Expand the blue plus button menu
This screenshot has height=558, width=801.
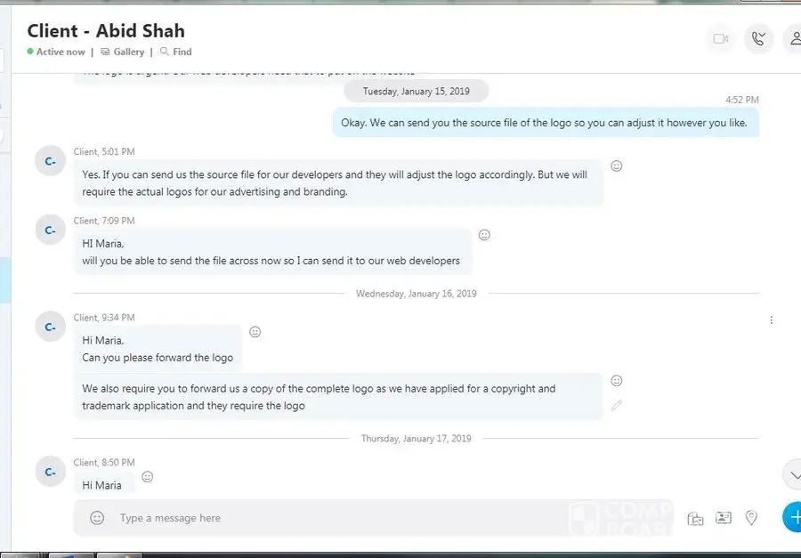coord(793,517)
